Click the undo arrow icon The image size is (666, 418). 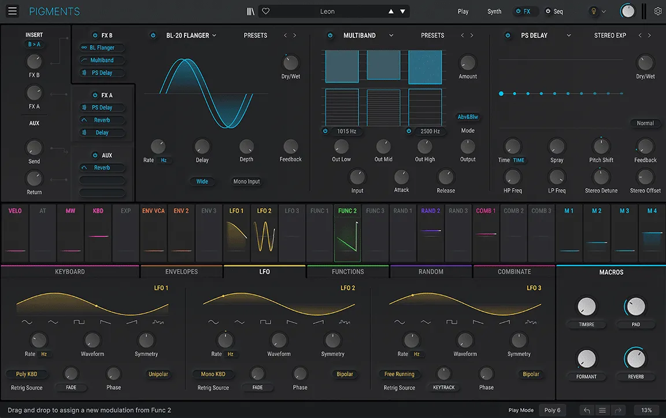tap(587, 410)
